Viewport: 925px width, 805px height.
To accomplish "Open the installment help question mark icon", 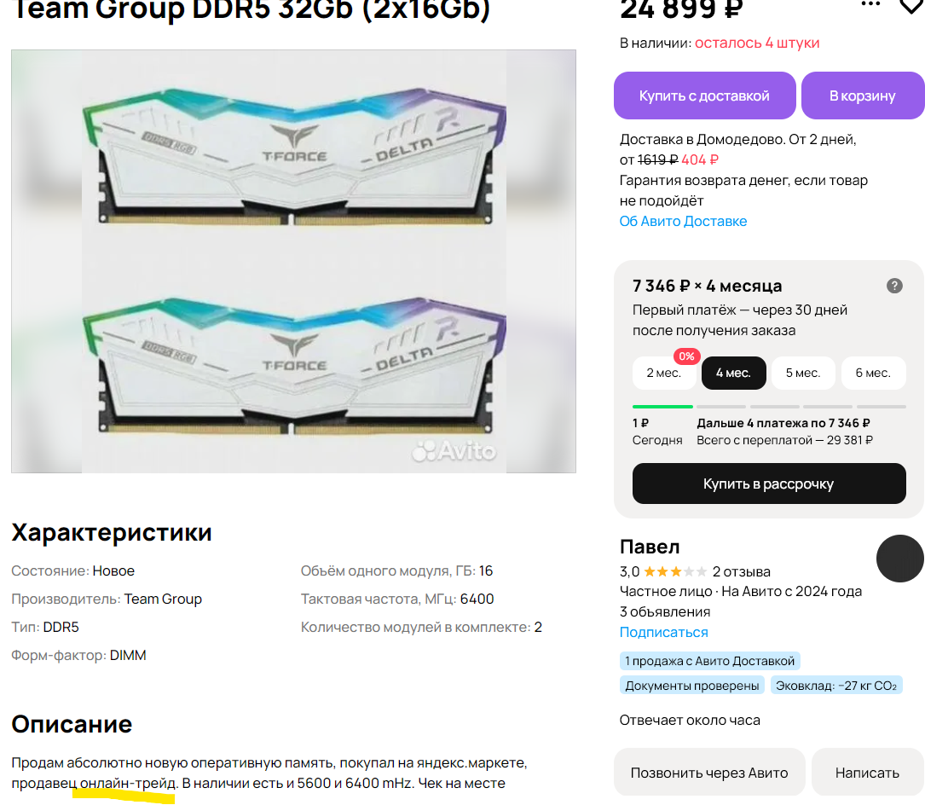I will (x=894, y=286).
